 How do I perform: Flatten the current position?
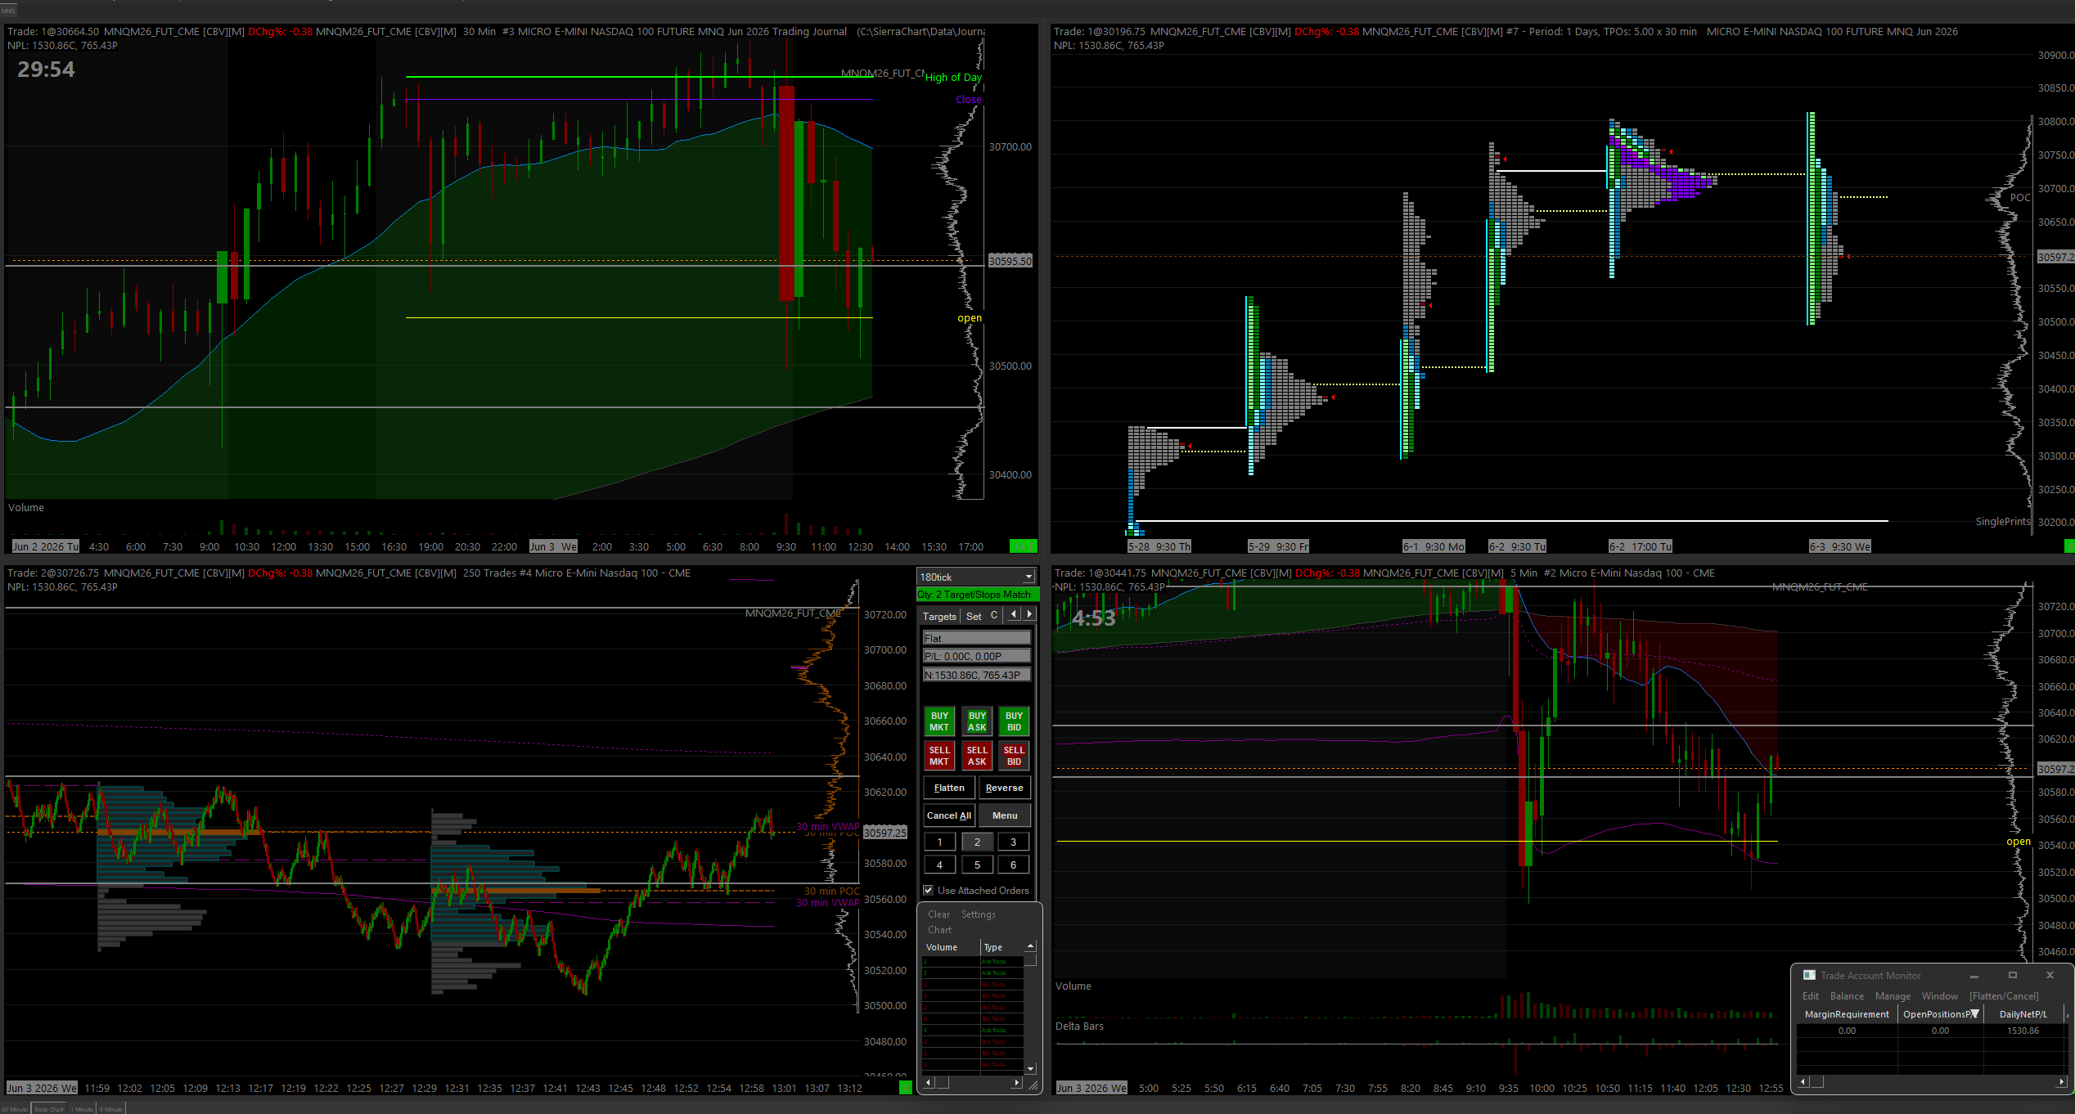tap(949, 788)
